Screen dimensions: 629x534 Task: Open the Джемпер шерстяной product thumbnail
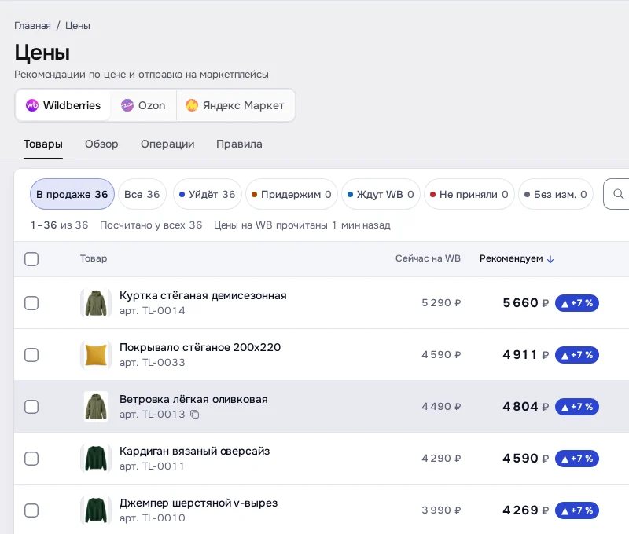click(96, 510)
